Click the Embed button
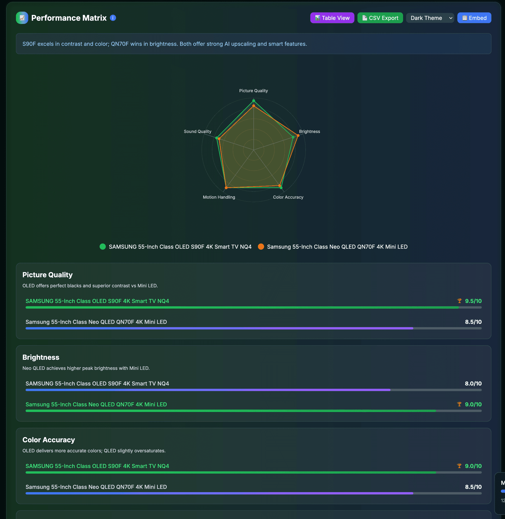The image size is (505, 519). pos(474,18)
